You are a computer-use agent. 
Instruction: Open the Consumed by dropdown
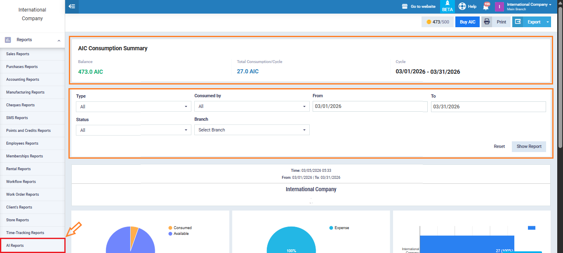click(x=252, y=107)
